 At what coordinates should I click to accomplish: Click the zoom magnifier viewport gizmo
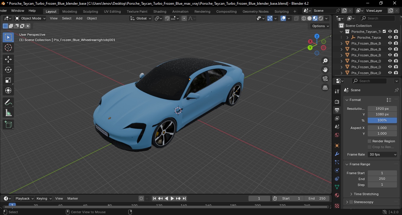tap(325, 61)
